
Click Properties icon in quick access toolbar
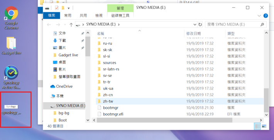[57, 8]
